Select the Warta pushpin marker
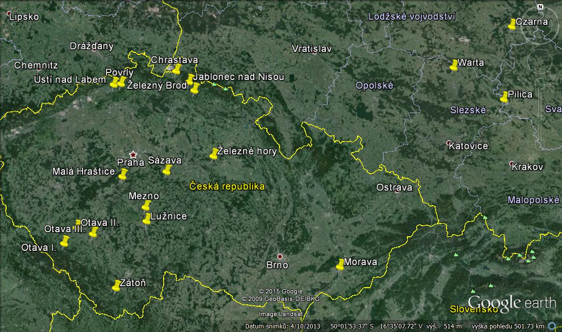 454,65
